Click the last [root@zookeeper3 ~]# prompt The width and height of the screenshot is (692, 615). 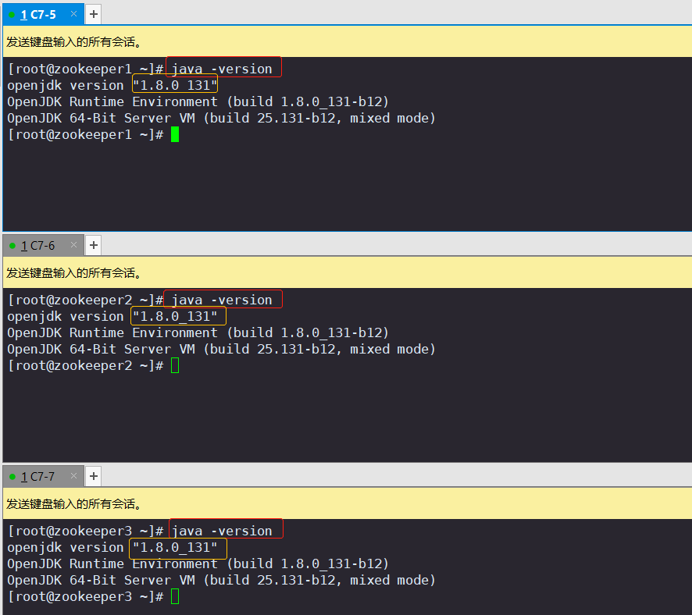click(86, 596)
